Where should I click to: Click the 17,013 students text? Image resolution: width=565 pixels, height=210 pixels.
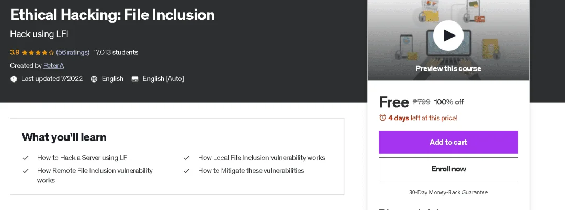115,52
